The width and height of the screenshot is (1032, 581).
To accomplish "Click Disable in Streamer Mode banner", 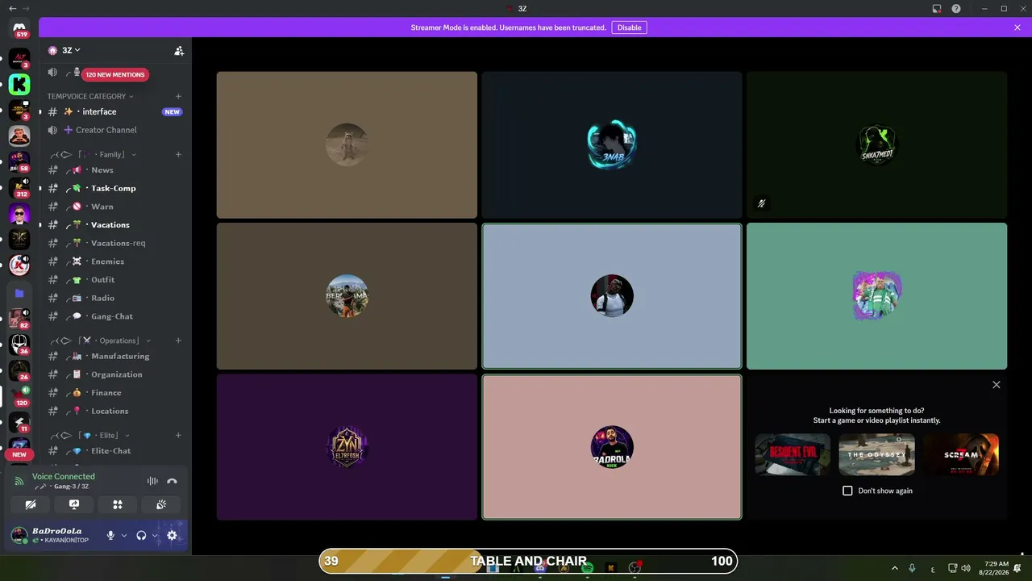I will pos(629,27).
